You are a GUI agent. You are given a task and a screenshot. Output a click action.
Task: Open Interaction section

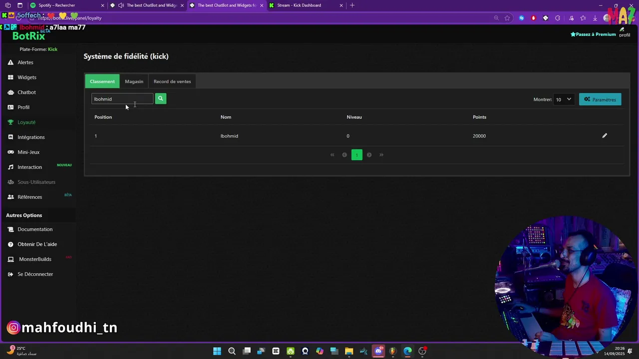[29, 167]
